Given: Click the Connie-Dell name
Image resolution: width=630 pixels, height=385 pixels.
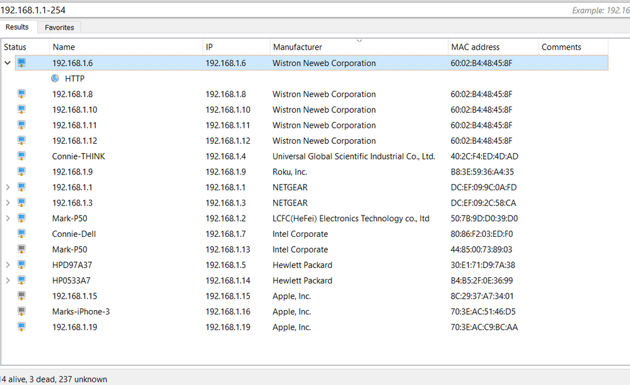Looking at the screenshot, I should (74, 234).
